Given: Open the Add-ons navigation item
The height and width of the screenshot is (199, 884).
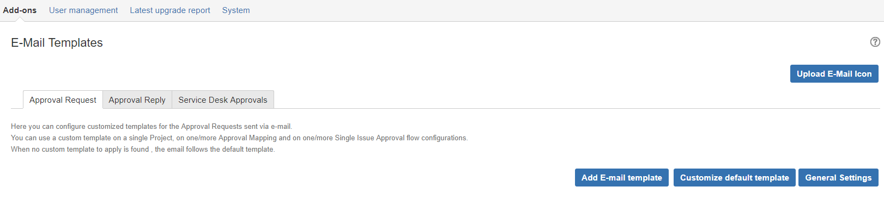Looking at the screenshot, I should coord(20,10).
